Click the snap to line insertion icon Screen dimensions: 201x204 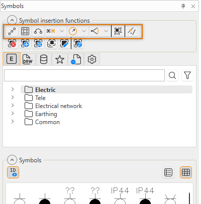132,31
